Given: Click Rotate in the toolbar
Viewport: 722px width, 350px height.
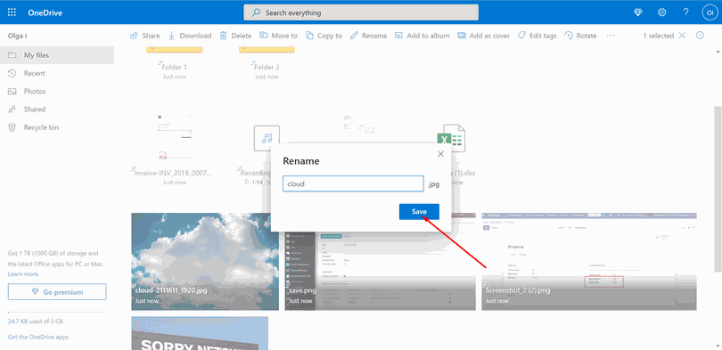Looking at the screenshot, I should (x=580, y=36).
